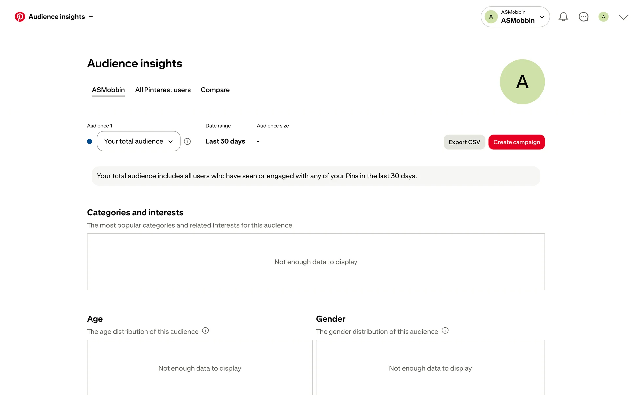The height and width of the screenshot is (395, 632).
Task: Click the small profile avatar in header
Action: tap(603, 17)
